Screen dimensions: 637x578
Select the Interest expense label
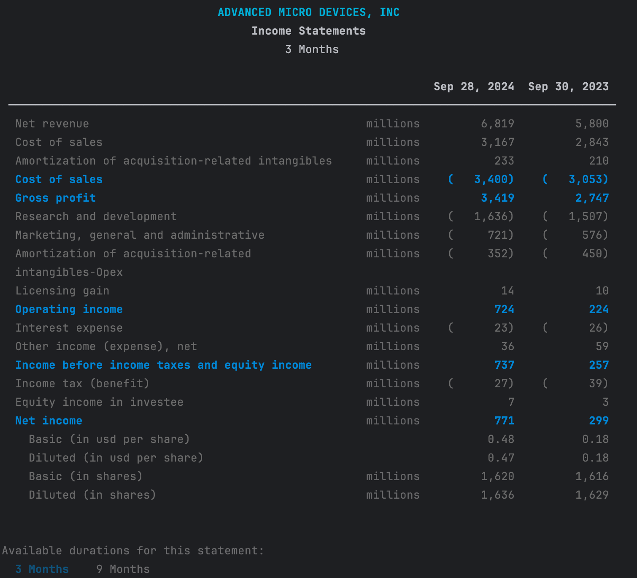pos(69,328)
